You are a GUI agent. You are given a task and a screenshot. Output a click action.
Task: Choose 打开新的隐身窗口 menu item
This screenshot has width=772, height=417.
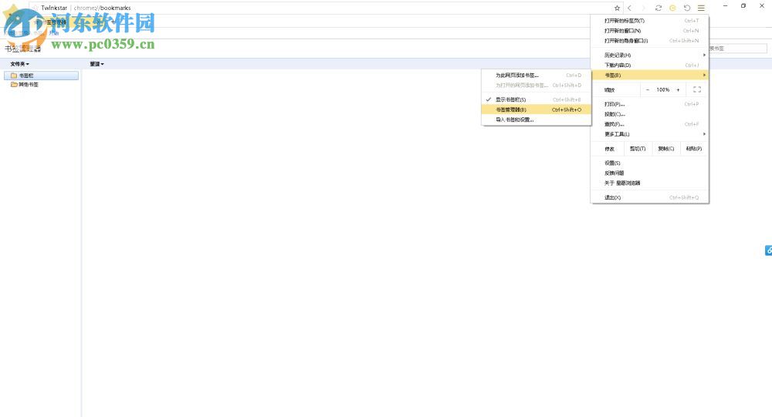coord(649,41)
